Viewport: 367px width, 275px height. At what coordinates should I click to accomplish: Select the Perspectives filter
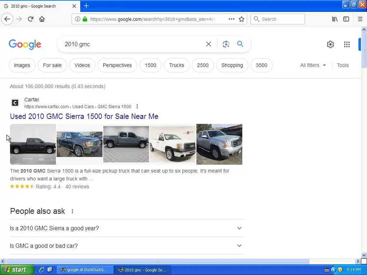coord(117,65)
